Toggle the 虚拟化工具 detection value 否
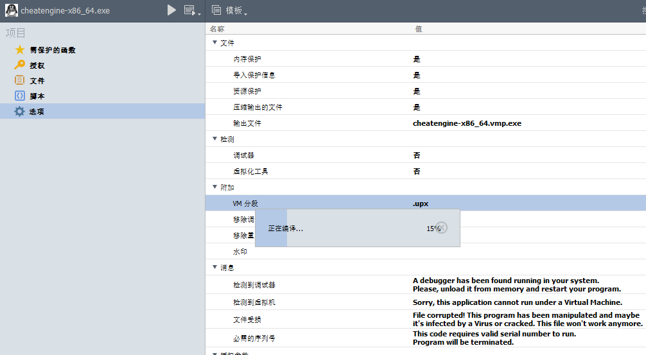646x355 pixels. [417, 171]
